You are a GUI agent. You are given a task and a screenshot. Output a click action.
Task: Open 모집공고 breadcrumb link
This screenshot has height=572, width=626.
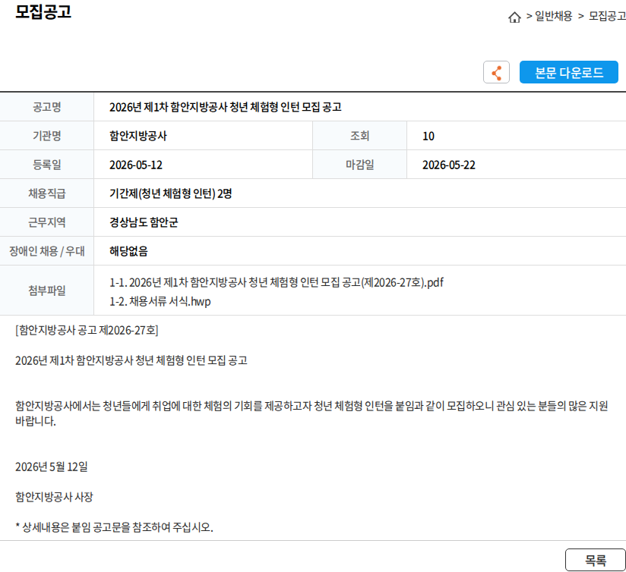coord(607,16)
